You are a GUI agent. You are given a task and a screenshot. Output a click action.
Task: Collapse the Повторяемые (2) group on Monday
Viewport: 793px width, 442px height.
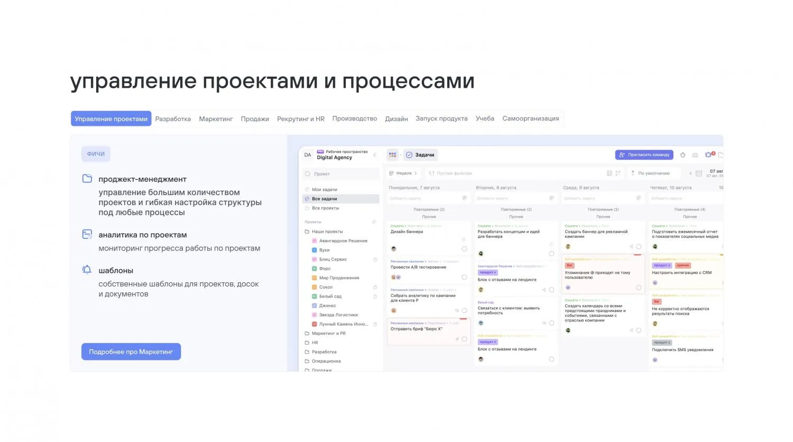pyautogui.click(x=428, y=209)
